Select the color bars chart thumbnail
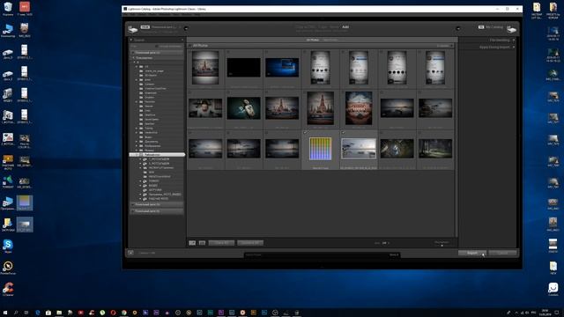Screen dimensions: 564x317 320,149
